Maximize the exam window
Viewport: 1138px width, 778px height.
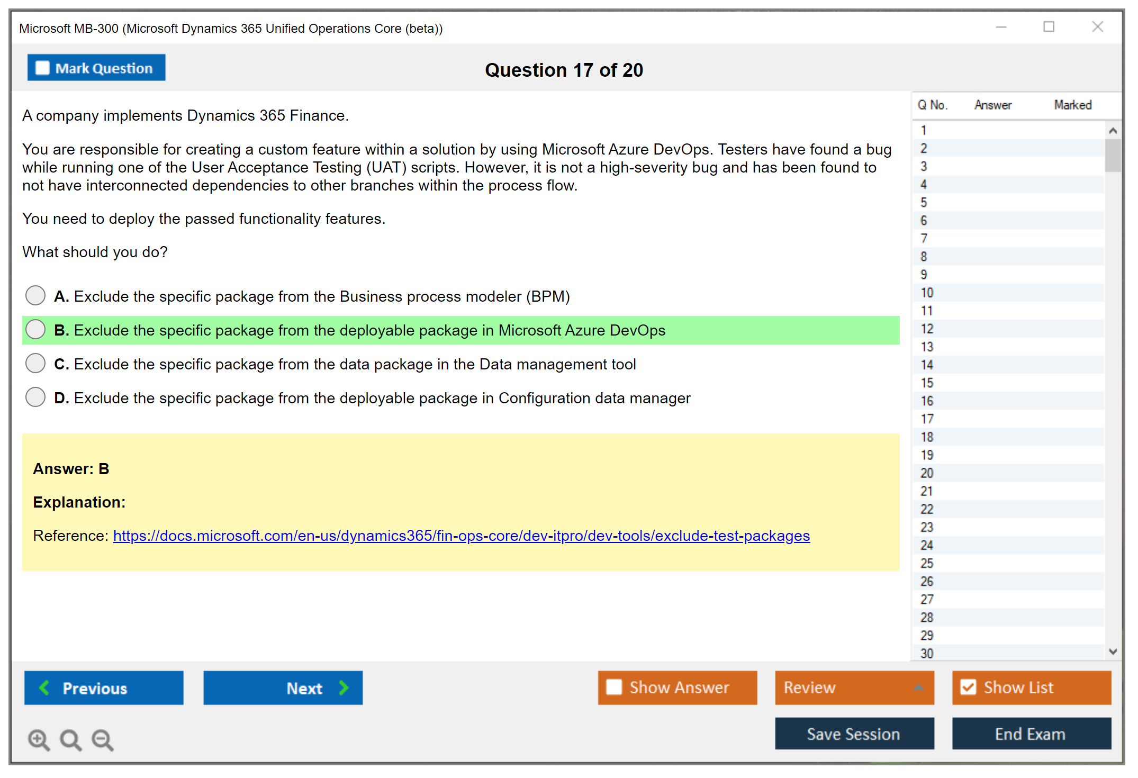click(1049, 27)
